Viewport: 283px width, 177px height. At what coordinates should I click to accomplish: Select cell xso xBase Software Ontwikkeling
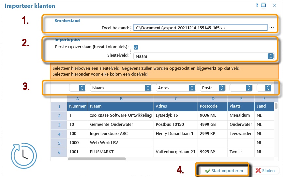tap(121, 115)
